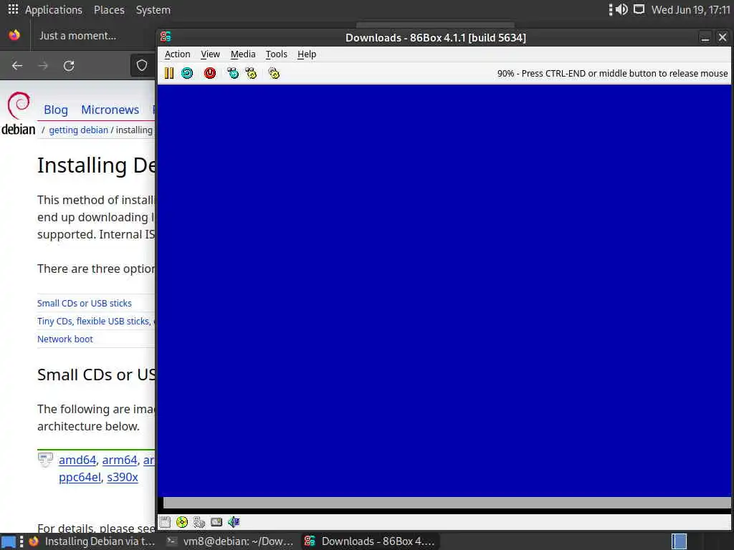The width and height of the screenshot is (734, 550).
Task: Click the date and time clock
Action: pyautogui.click(x=690, y=10)
